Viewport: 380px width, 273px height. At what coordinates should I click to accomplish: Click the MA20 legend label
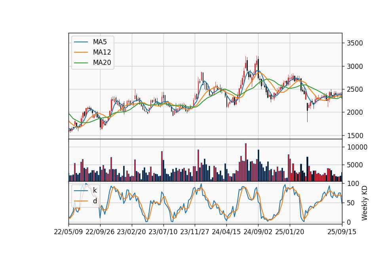(x=102, y=63)
